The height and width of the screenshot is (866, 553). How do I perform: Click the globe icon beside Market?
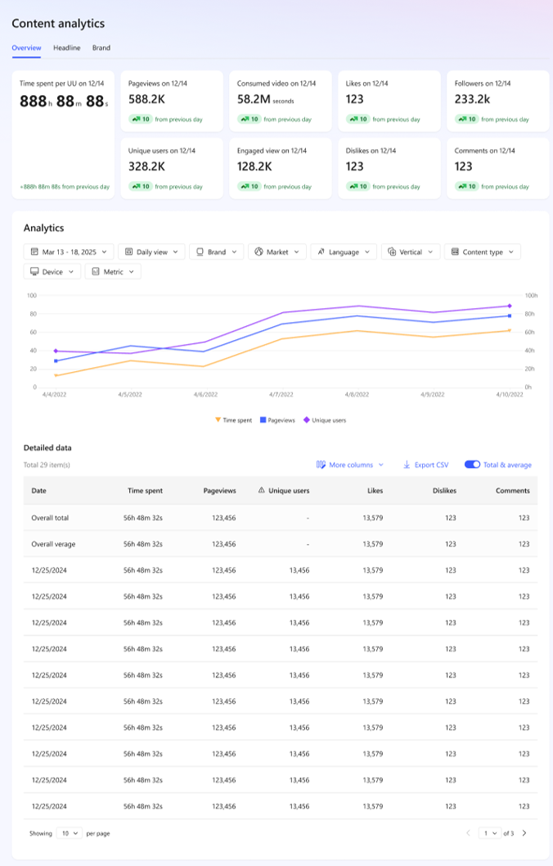[257, 252]
